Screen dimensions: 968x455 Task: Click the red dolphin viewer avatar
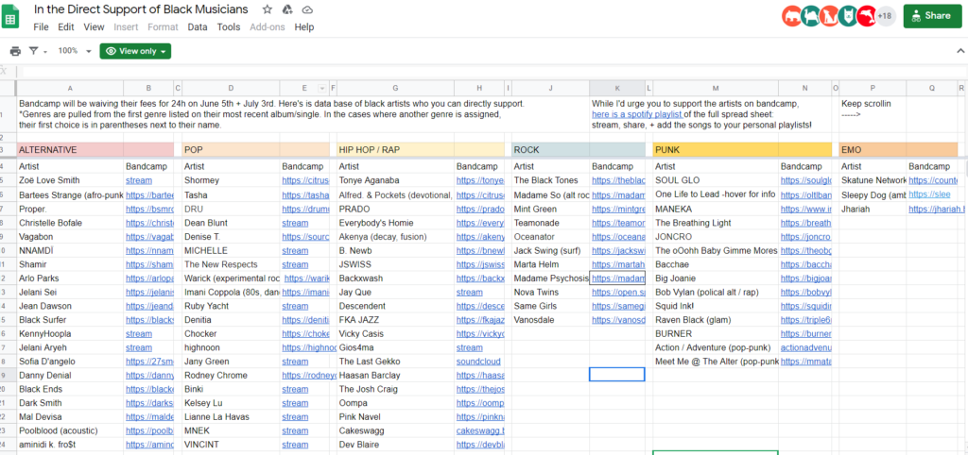coord(867,16)
